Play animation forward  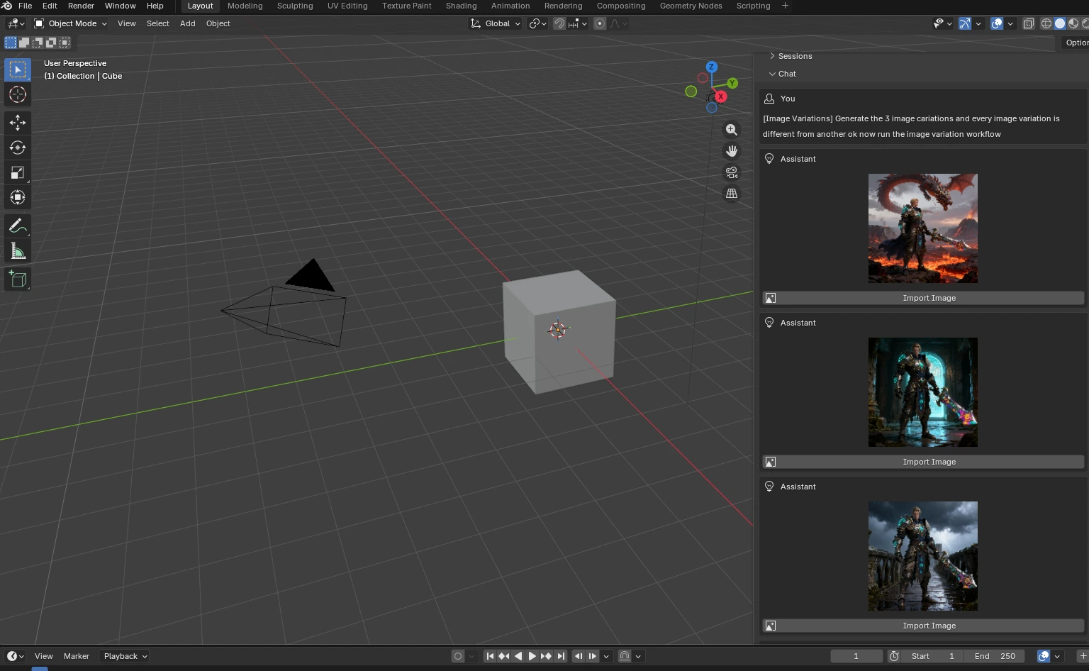click(532, 656)
